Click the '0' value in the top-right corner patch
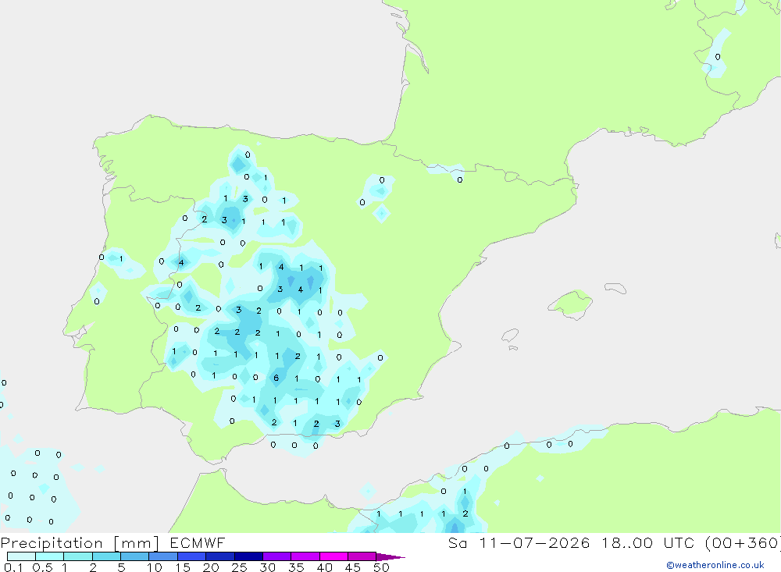The height and width of the screenshot is (572, 781). [718, 57]
